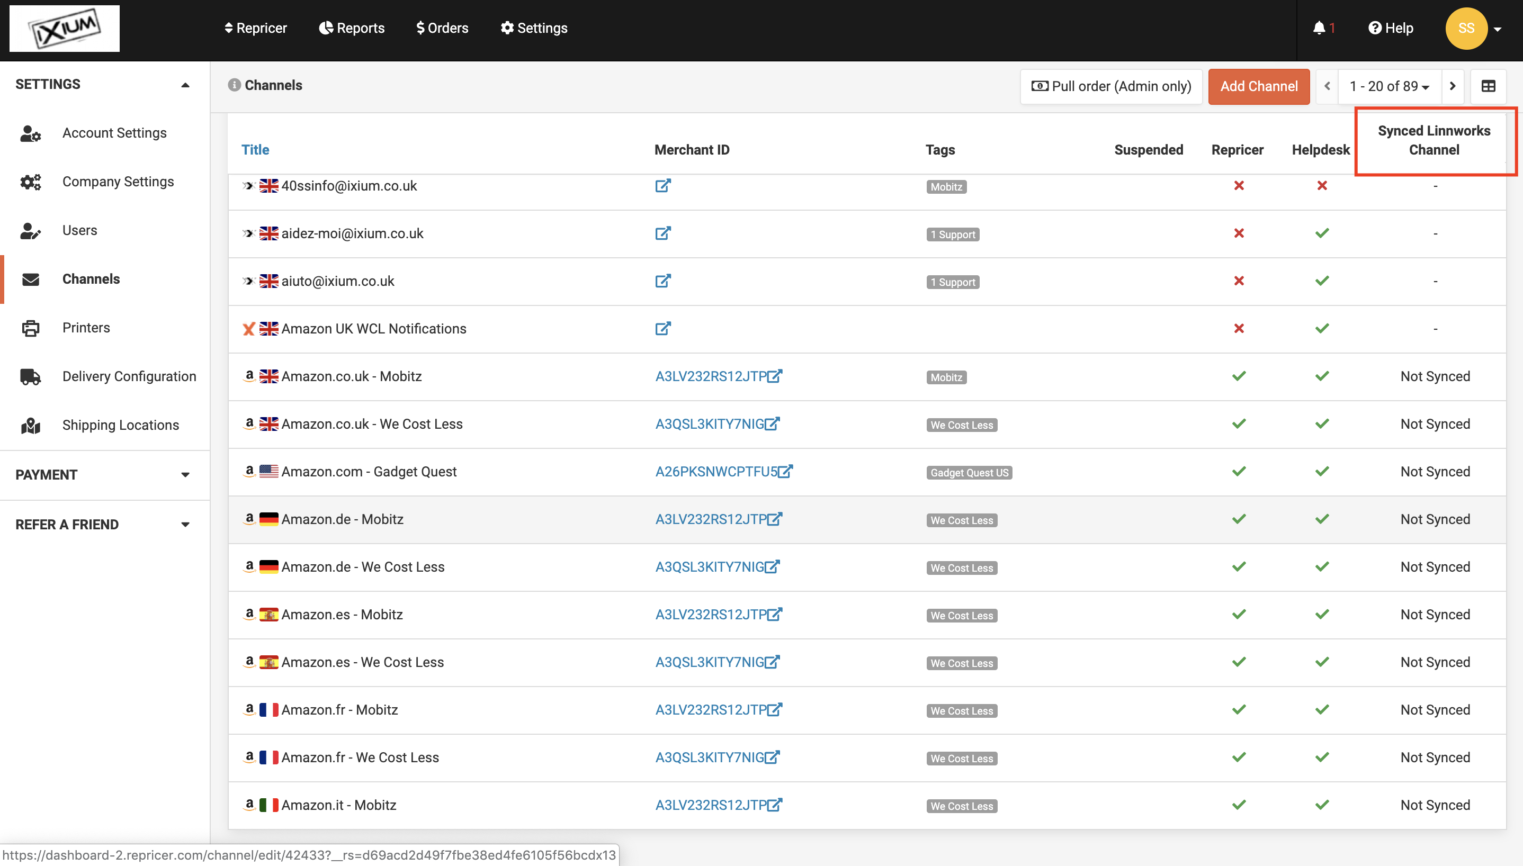
Task: Click Pull order (Admin only) button
Action: click(1110, 86)
